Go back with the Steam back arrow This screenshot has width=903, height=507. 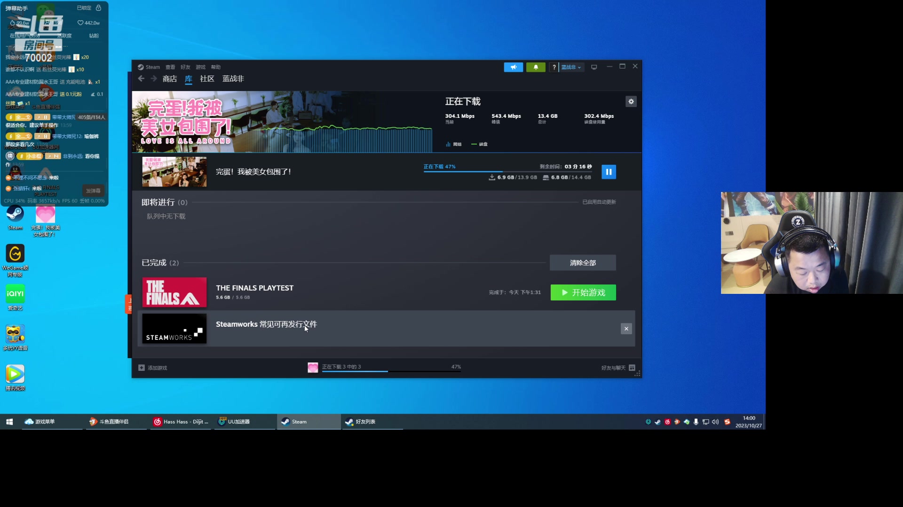[x=141, y=79]
